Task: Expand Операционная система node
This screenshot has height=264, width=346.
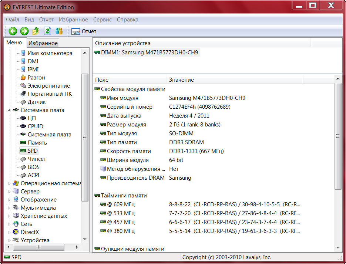Action: [x=9, y=183]
